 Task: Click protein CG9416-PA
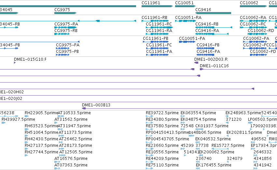[205, 55]
